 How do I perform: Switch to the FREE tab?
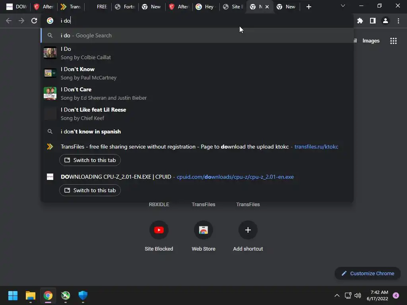click(98, 7)
